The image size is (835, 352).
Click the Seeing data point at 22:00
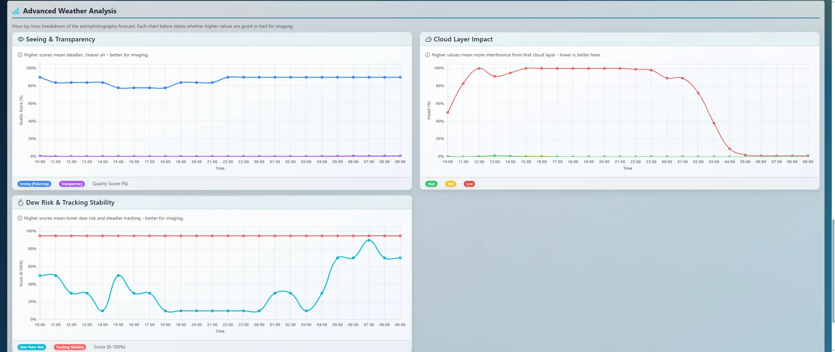click(228, 77)
